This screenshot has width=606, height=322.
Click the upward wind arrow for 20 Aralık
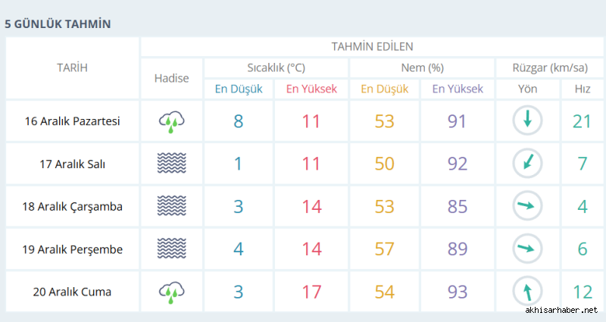click(x=527, y=291)
